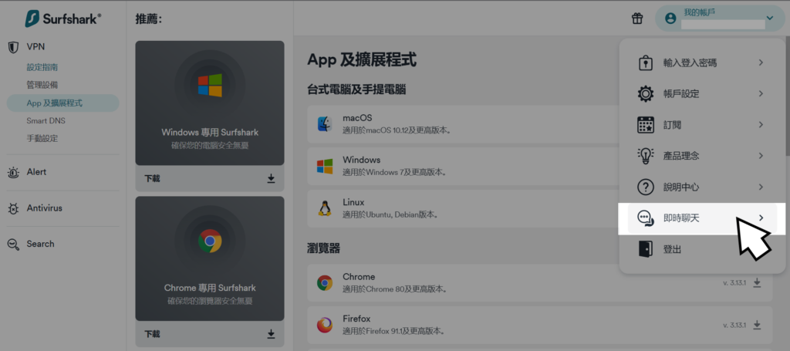Open the Search magnifier icon
Viewport: 790px width, 351px height.
click(x=14, y=245)
